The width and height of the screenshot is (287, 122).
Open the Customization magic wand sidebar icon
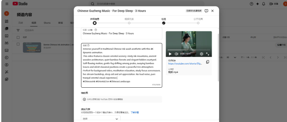click(6, 72)
